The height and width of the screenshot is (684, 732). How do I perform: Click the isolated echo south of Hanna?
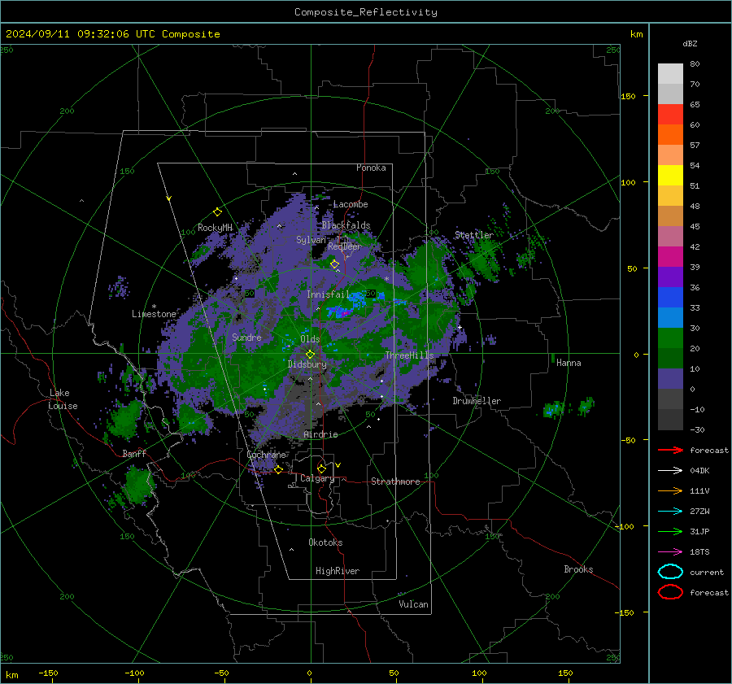coord(554,409)
